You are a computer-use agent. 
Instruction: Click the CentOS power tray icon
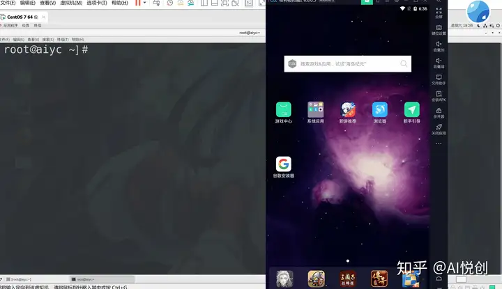pyautogui.click(x=498, y=26)
